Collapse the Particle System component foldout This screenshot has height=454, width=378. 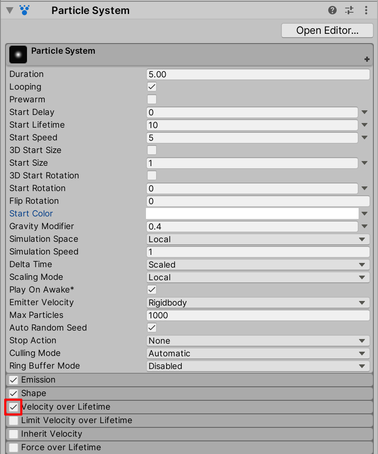9,11
